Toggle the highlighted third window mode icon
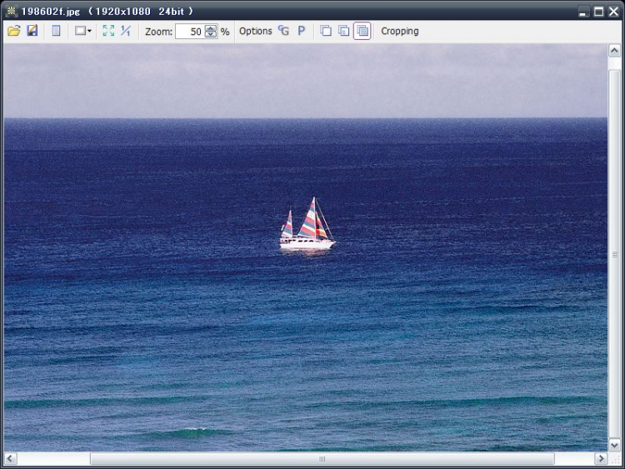 click(x=362, y=31)
